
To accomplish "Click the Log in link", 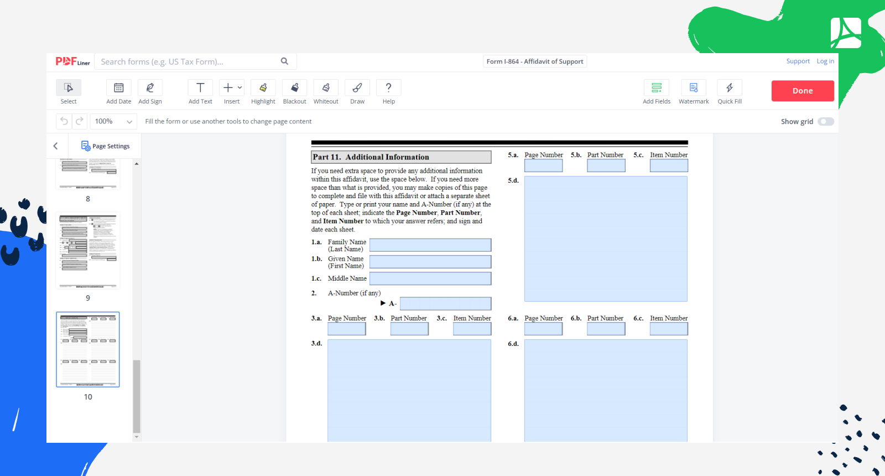I will [x=825, y=61].
